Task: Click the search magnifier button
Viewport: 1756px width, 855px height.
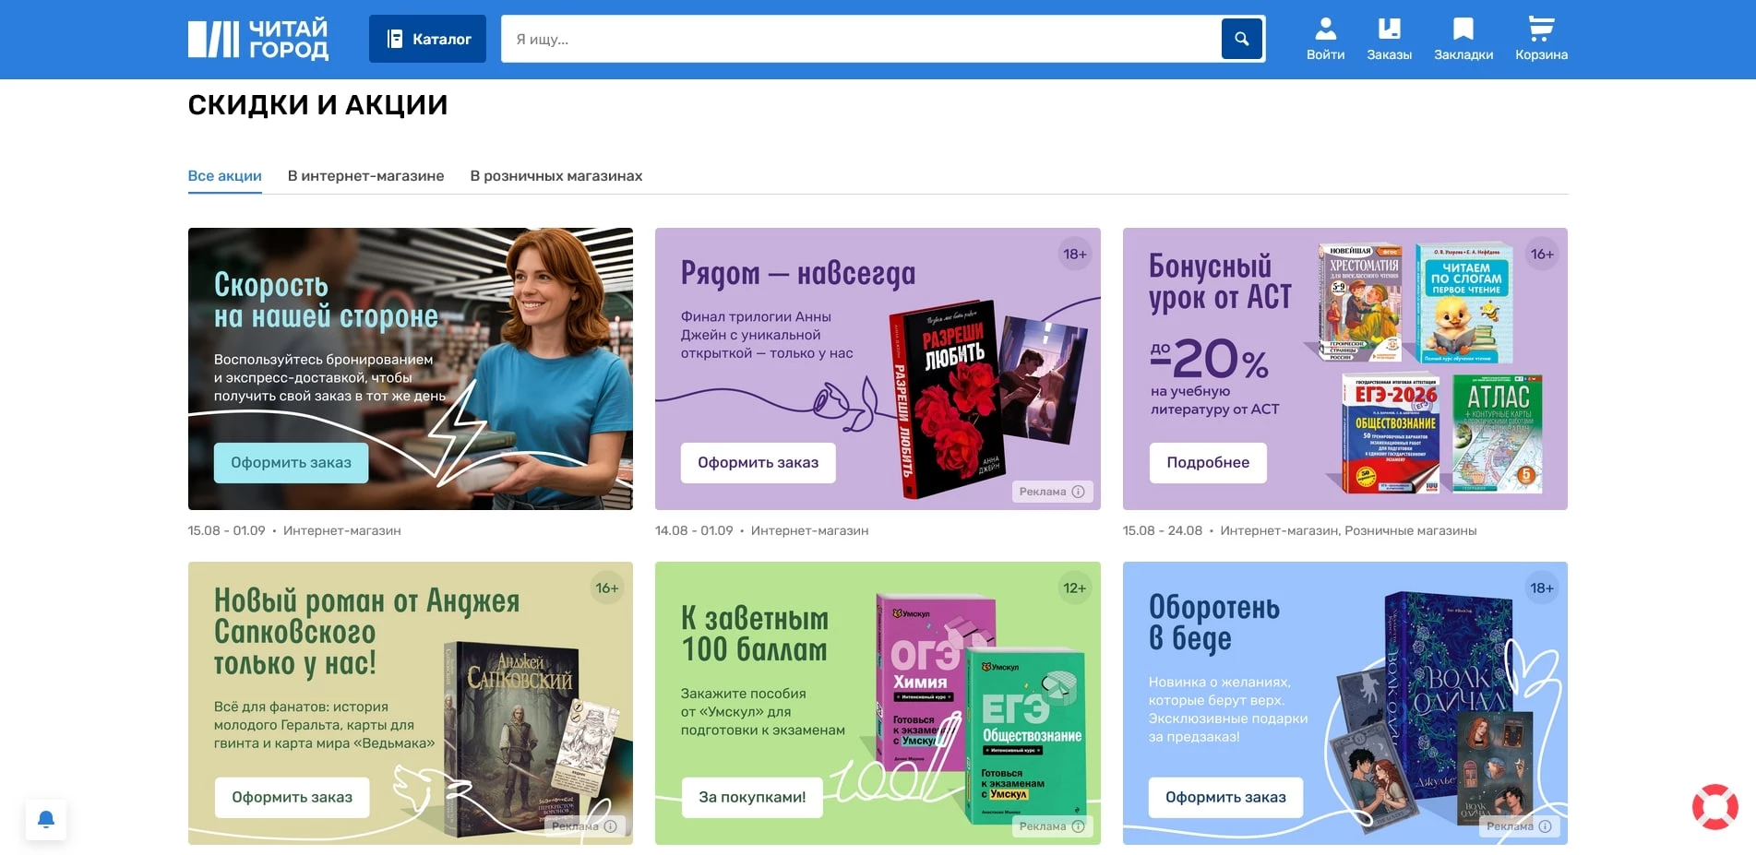Action: pyautogui.click(x=1241, y=39)
